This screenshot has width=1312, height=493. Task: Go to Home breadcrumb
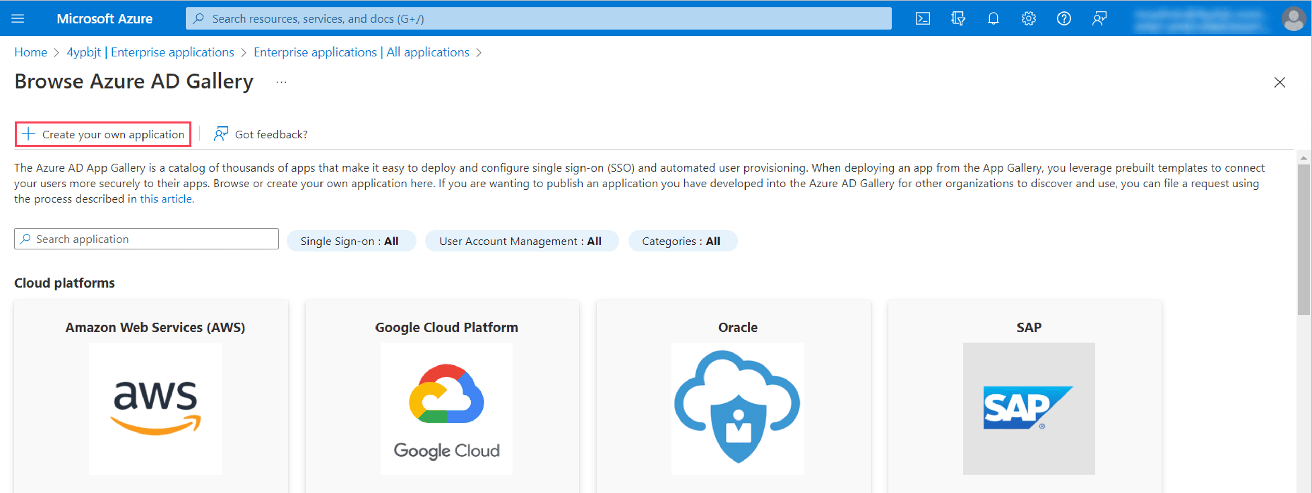pyautogui.click(x=30, y=52)
